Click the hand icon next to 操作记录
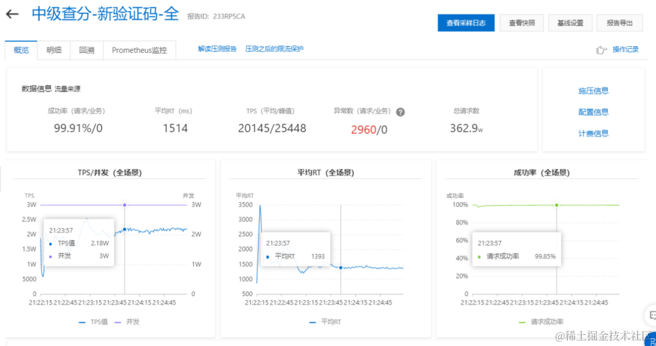The height and width of the screenshot is (346, 656). [x=601, y=50]
